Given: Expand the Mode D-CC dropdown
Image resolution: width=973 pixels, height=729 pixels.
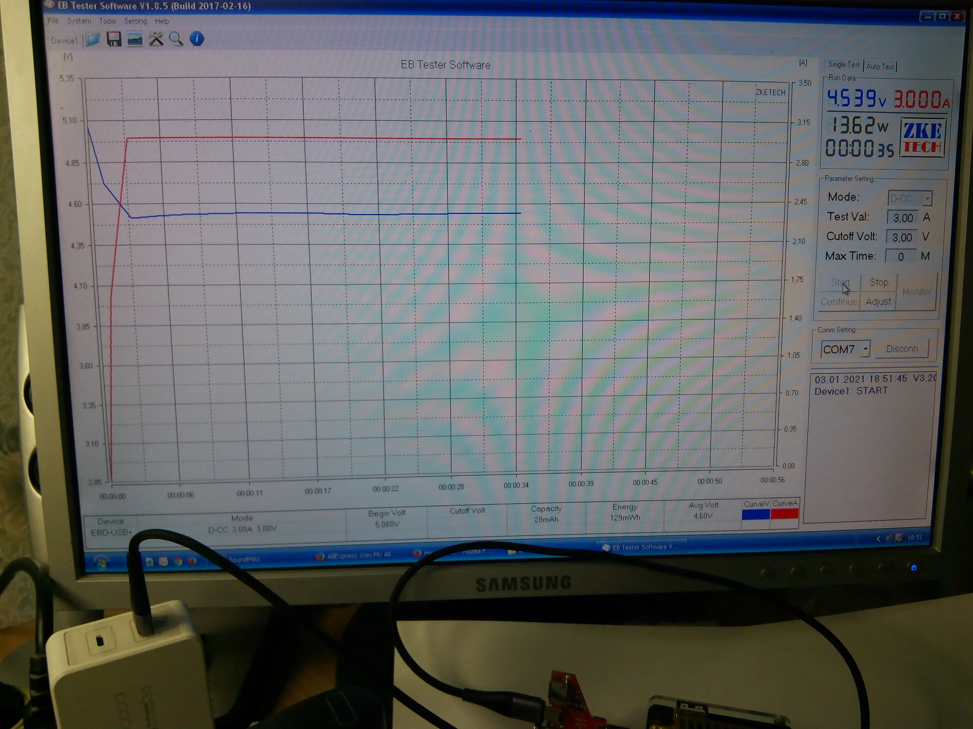Looking at the screenshot, I should pyautogui.click(x=927, y=199).
